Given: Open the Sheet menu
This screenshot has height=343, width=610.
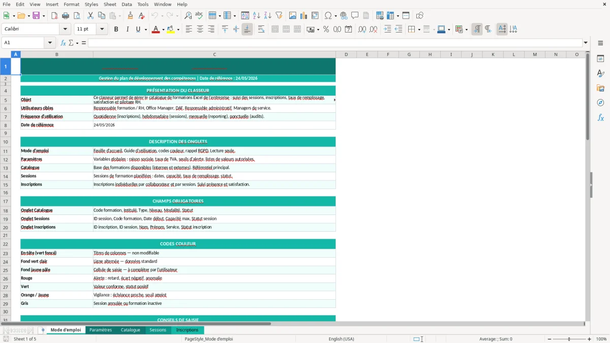Looking at the screenshot, I should click(x=110, y=4).
